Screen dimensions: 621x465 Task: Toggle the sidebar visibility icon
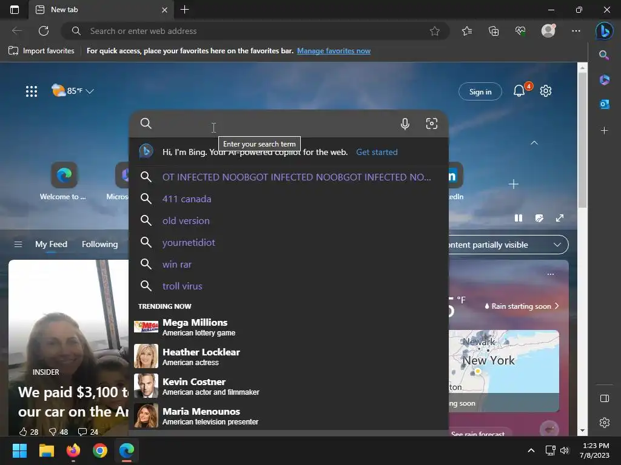coord(605,398)
